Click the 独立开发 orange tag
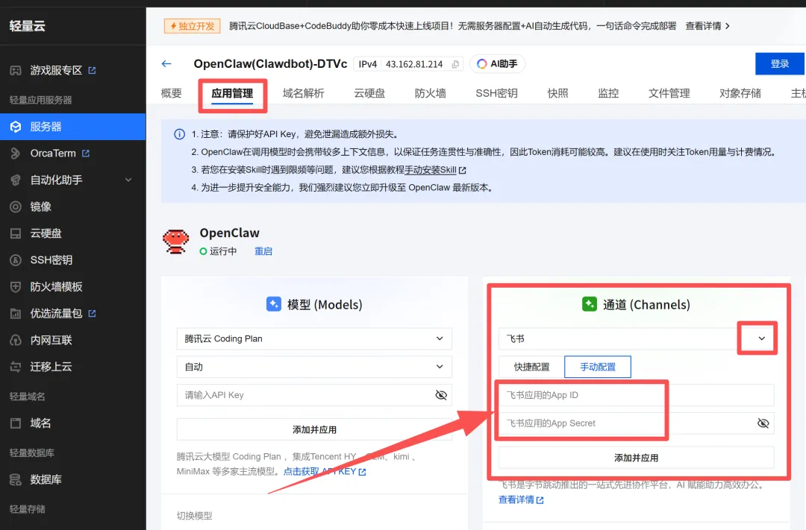The image size is (806, 530). pos(193,25)
